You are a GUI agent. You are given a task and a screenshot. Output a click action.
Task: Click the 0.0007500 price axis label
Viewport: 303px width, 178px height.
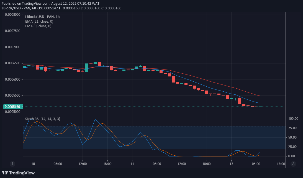pyautogui.click(x=12, y=31)
